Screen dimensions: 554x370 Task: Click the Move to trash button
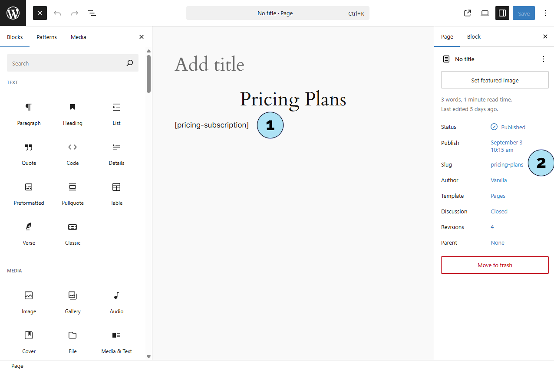pos(495,265)
